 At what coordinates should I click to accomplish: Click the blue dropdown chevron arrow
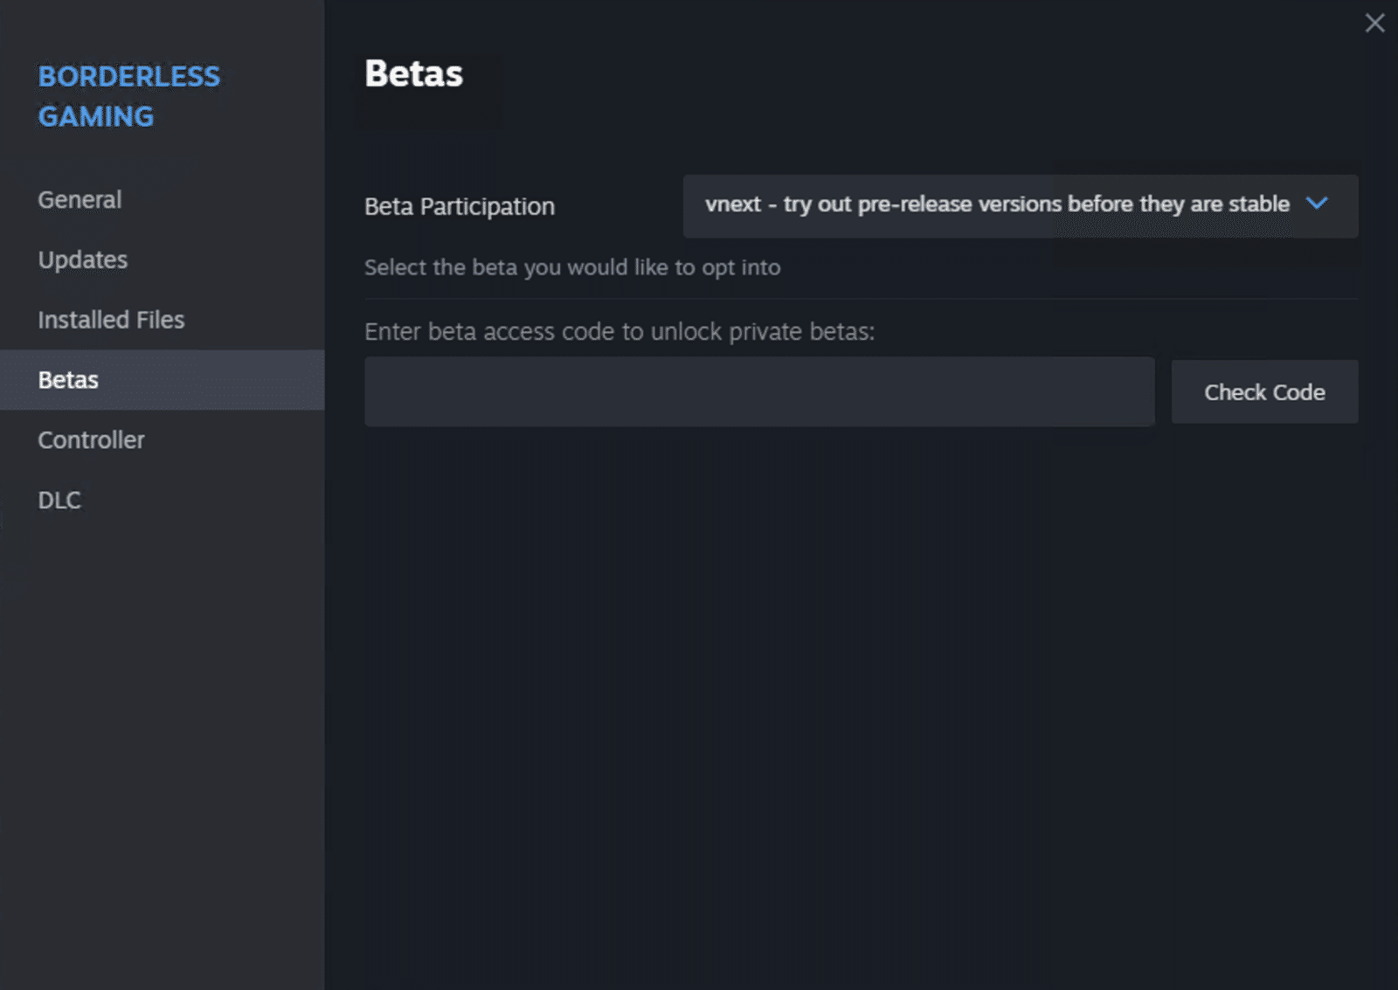(1317, 204)
